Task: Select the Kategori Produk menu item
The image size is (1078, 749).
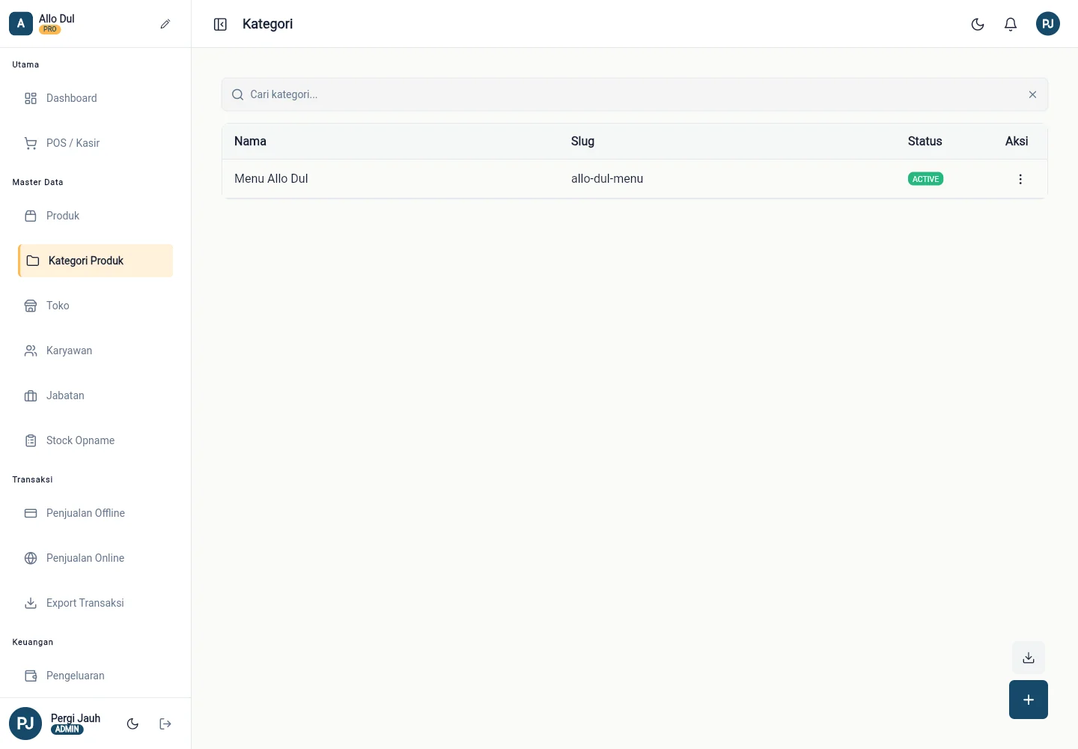Action: pos(95,261)
